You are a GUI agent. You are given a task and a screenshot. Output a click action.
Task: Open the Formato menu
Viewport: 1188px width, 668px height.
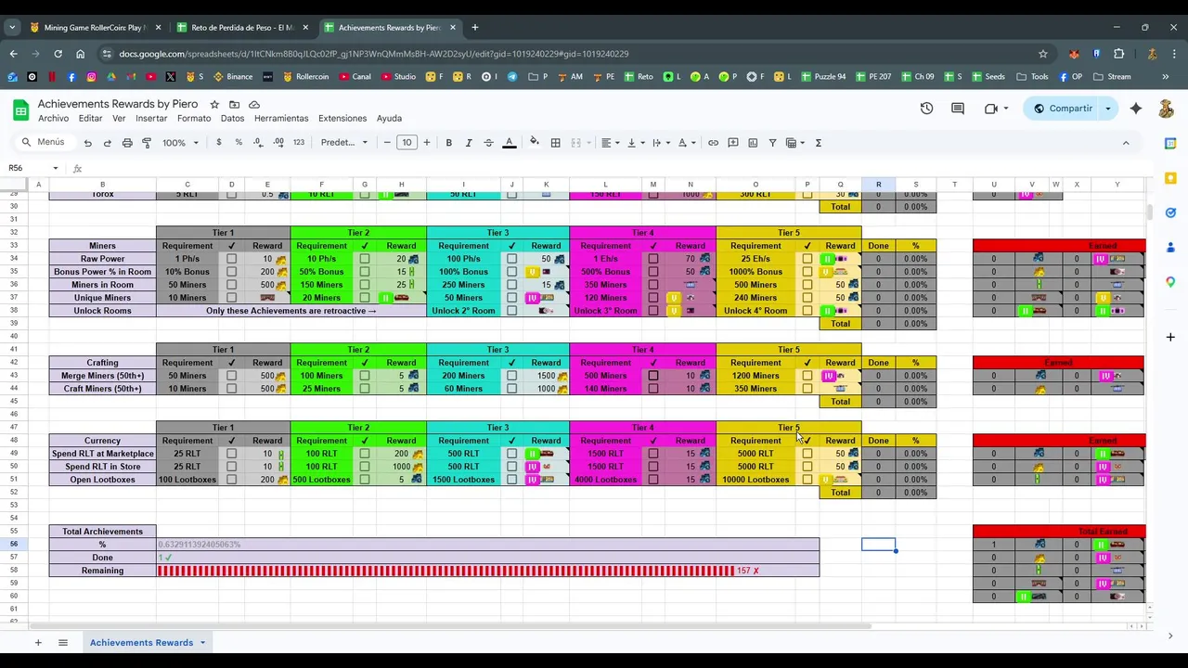[x=194, y=119]
